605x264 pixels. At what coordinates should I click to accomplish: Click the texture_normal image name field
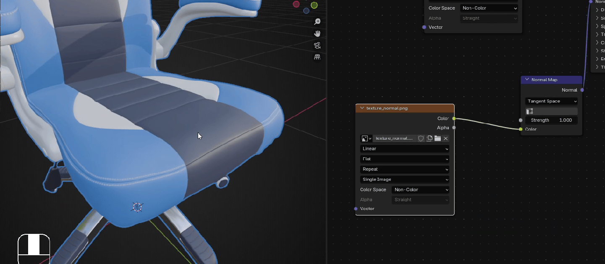pyautogui.click(x=394, y=138)
